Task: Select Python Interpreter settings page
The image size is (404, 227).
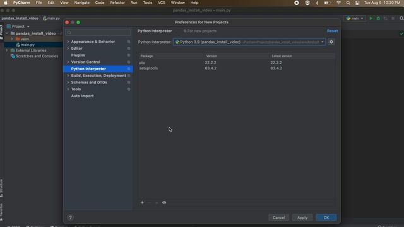Action: (98, 69)
